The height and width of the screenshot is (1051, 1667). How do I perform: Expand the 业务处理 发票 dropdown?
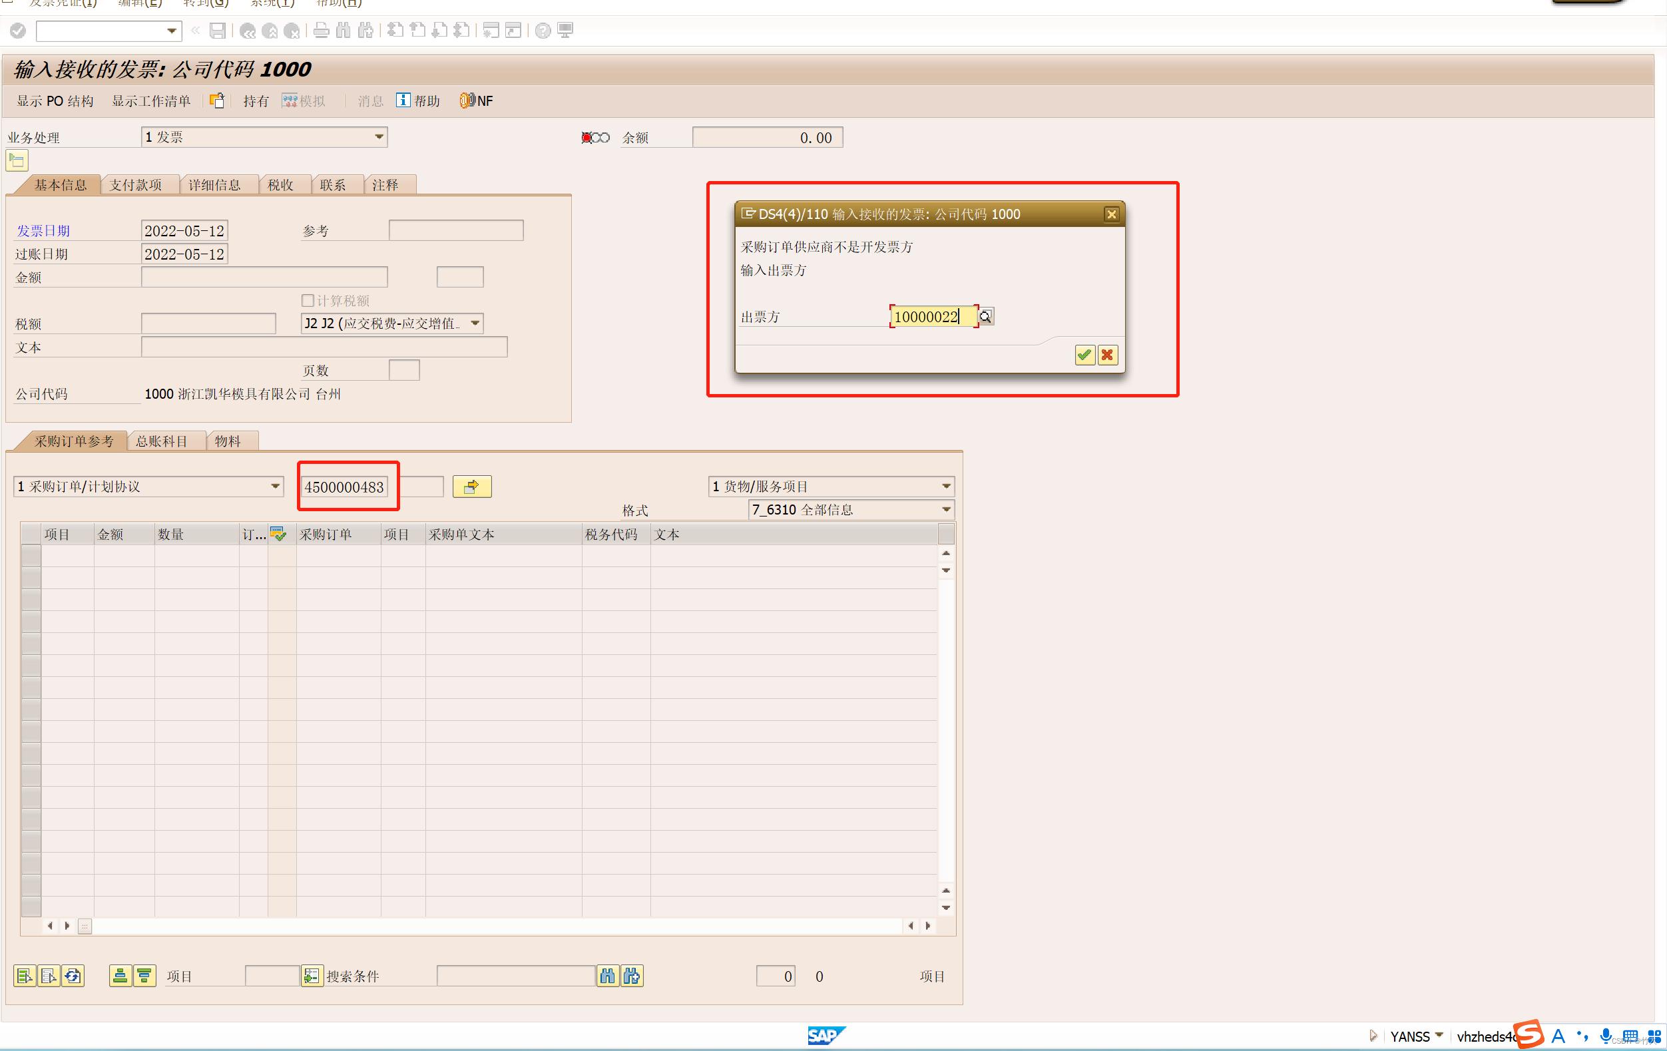[x=379, y=136]
